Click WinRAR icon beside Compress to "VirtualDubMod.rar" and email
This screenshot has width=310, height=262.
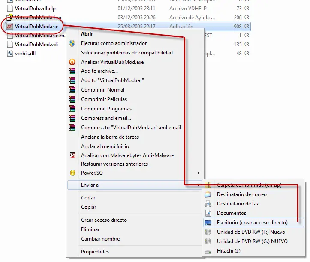72,128
